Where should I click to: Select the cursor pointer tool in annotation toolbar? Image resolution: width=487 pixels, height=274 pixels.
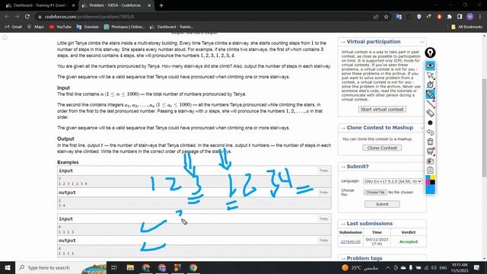(x=430, y=75)
